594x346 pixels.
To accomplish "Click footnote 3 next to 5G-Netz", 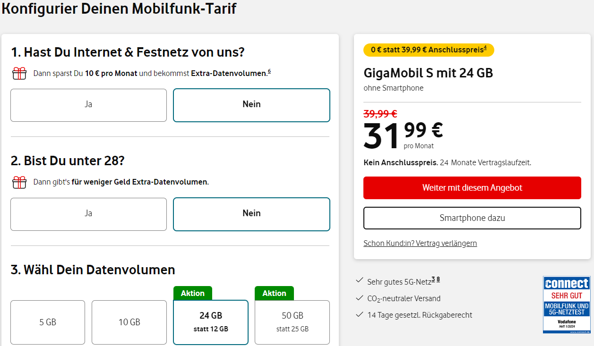I will coord(433,279).
